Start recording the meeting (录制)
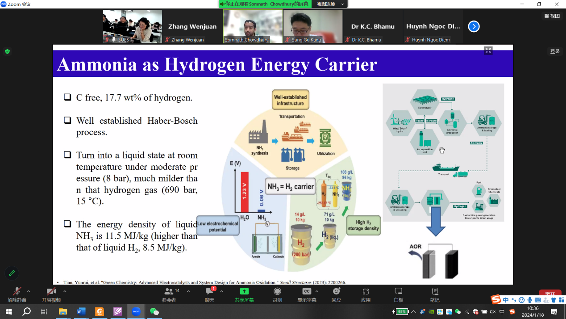 277,294
